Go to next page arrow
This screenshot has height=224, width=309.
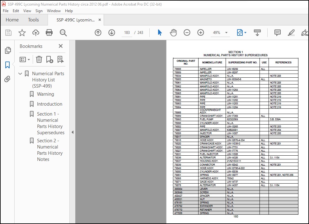(x=112, y=33)
